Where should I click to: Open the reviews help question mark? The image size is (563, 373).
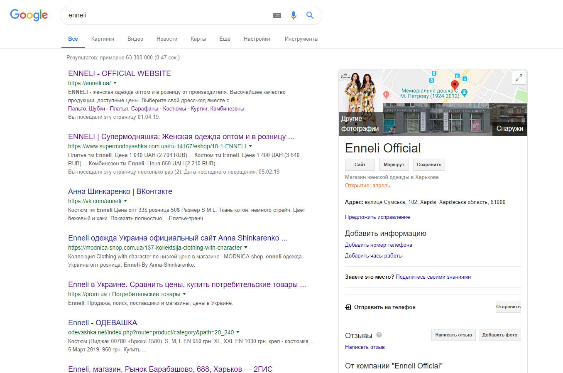379,335
